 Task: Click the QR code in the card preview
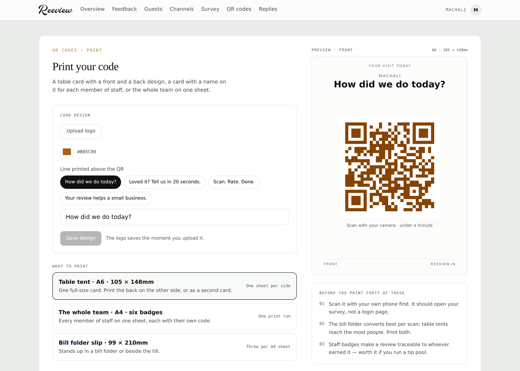pyautogui.click(x=390, y=167)
